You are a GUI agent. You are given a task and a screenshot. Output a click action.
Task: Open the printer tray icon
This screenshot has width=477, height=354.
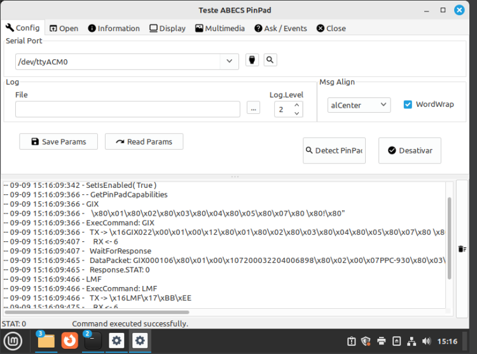point(381,341)
